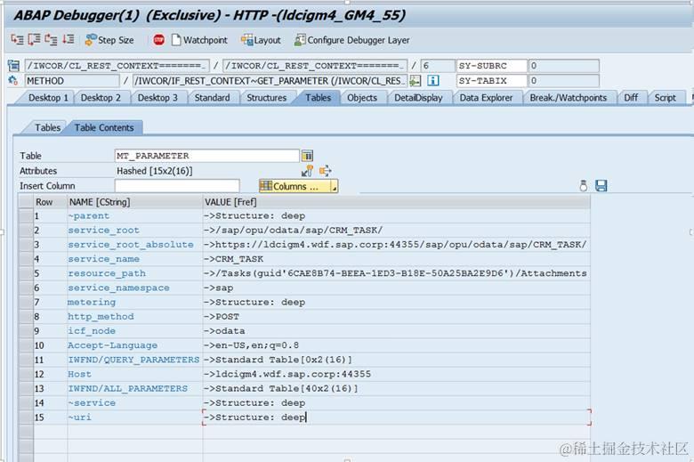Screen dimensions: 694x462
Task: Open the Structures tab
Action: [x=266, y=98]
